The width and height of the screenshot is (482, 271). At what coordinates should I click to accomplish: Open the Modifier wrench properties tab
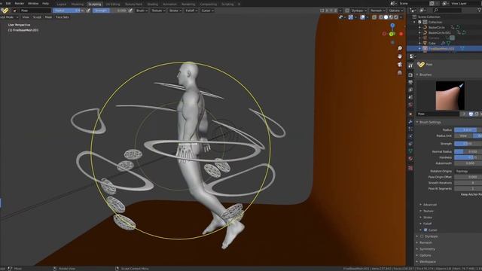coord(410,122)
